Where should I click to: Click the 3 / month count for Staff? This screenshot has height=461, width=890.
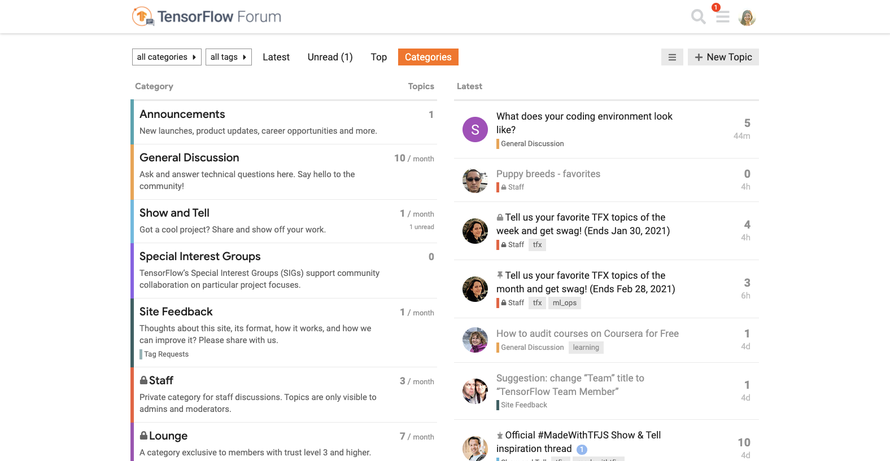pyautogui.click(x=417, y=381)
